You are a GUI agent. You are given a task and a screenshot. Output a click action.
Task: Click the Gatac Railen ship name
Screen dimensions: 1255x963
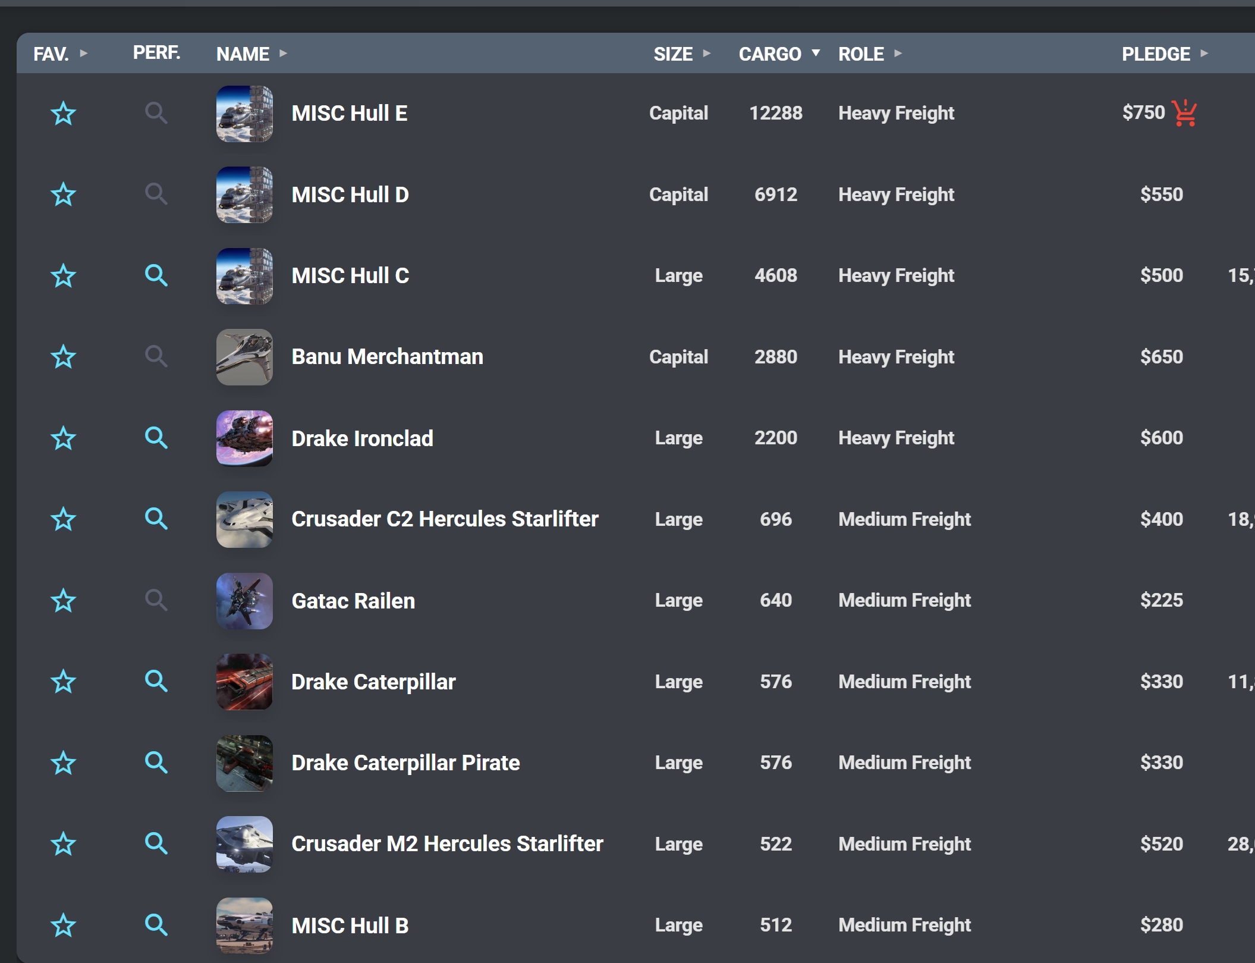pos(353,601)
